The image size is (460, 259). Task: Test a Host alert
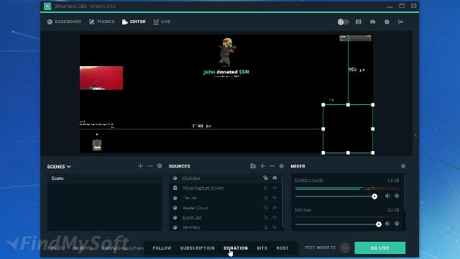click(282, 248)
